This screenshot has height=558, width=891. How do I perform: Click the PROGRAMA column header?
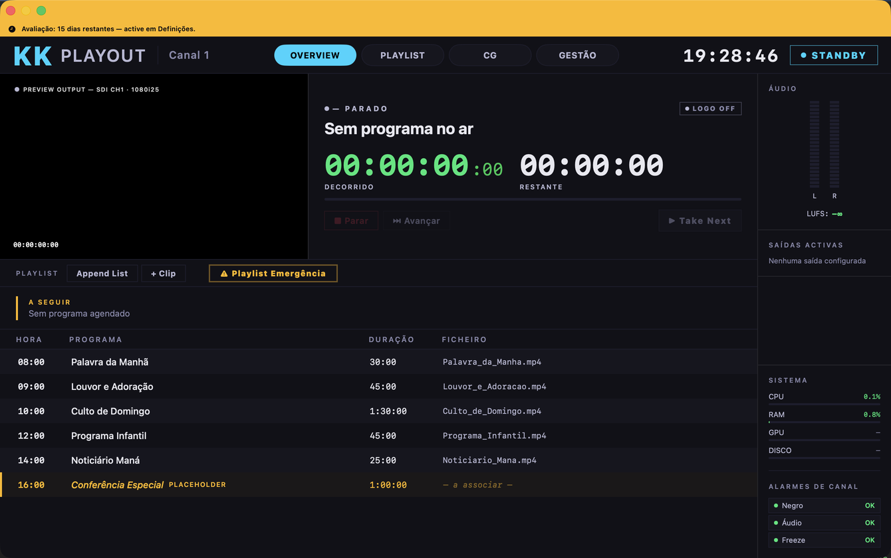point(96,339)
